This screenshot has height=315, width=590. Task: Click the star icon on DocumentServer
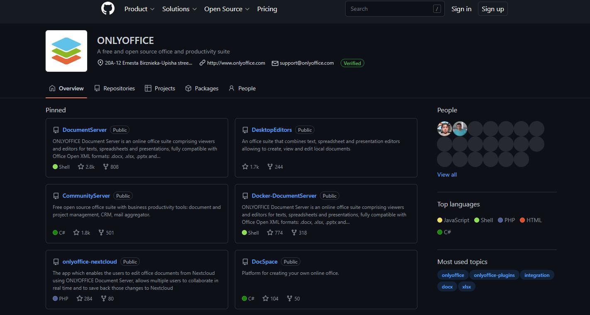[80, 167]
